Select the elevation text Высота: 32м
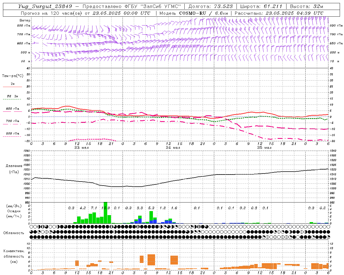 coord(306,6)
